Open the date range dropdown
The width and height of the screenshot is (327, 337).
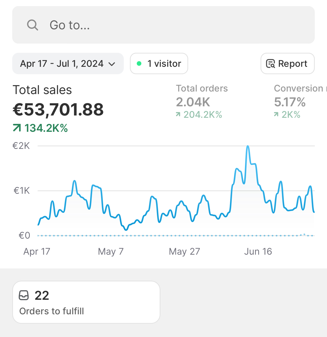point(67,63)
